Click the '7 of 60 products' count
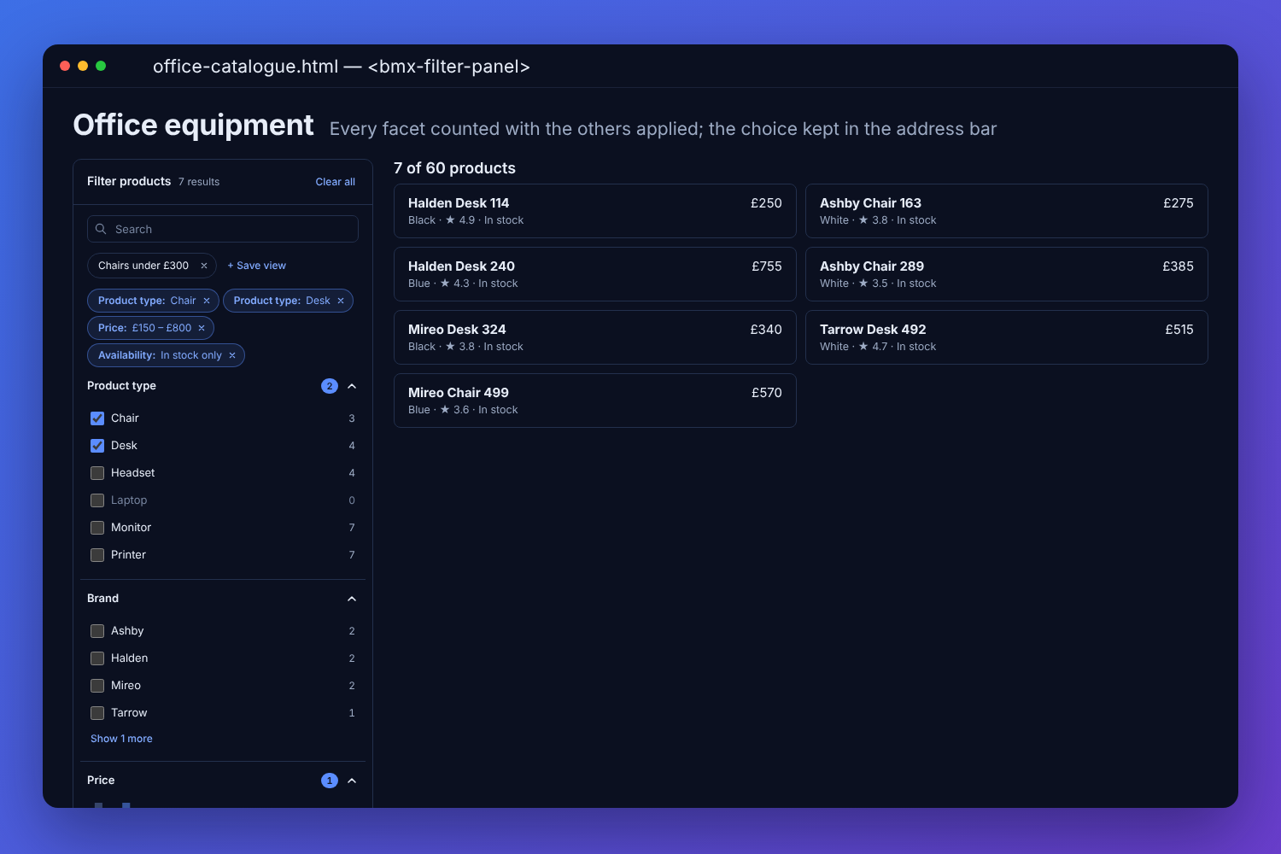1281x854 pixels. [454, 168]
